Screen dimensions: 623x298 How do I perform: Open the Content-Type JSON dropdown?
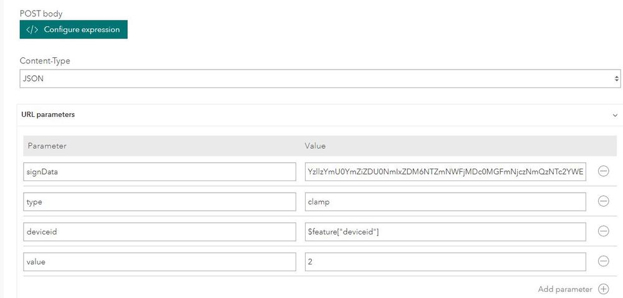point(320,79)
